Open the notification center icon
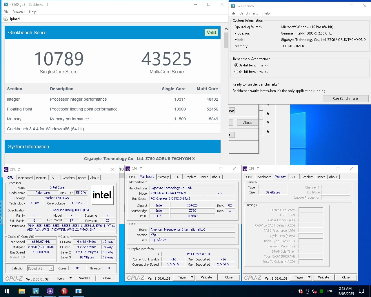371x297 pixels. pos(361,291)
